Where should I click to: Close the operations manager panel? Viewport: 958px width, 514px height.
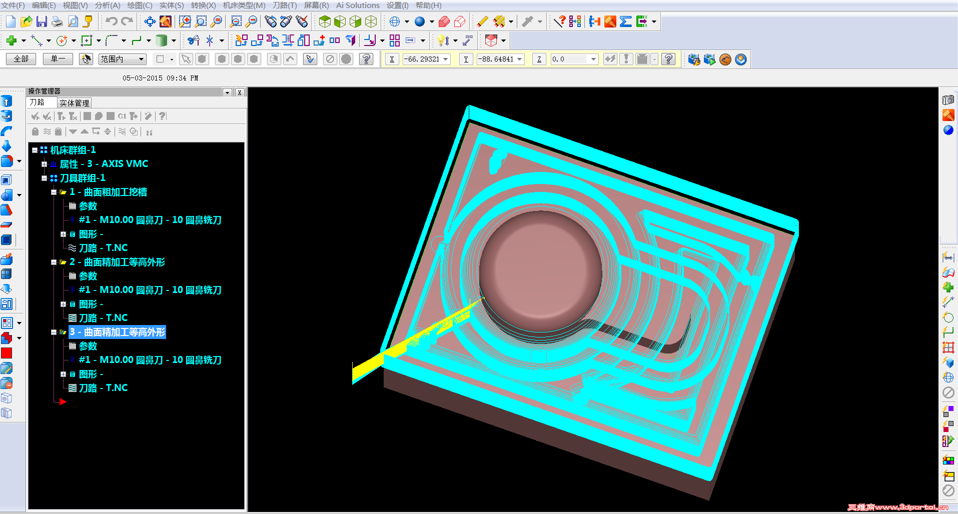(240, 92)
